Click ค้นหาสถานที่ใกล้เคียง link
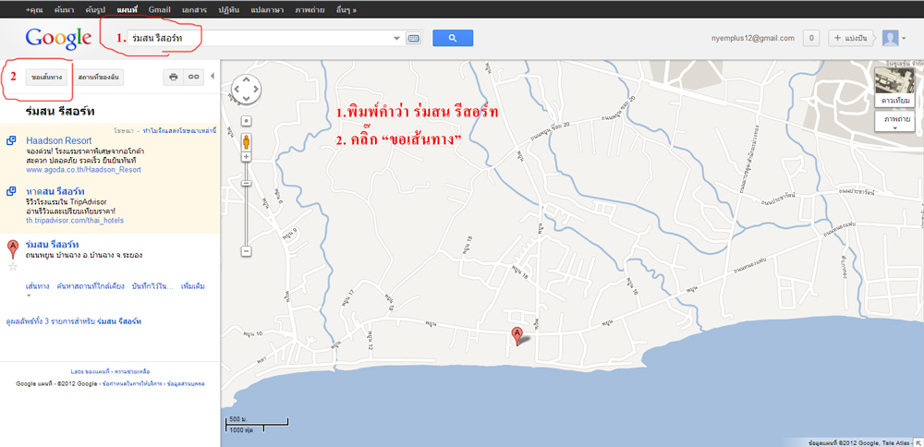 coord(91,287)
